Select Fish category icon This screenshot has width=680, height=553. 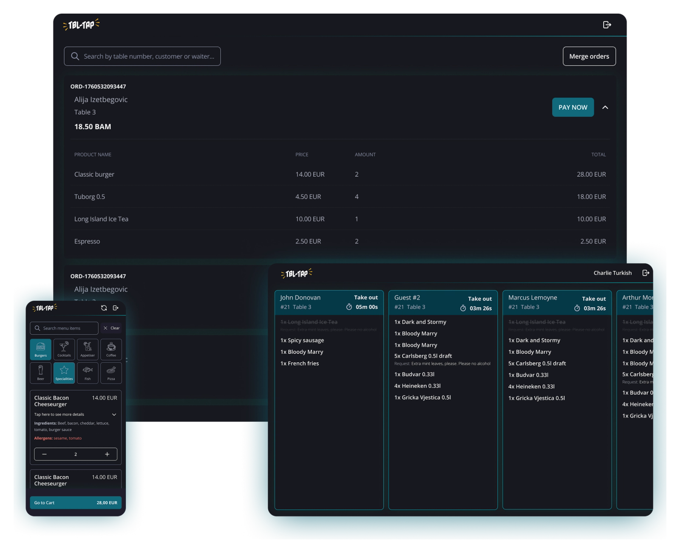tap(88, 373)
